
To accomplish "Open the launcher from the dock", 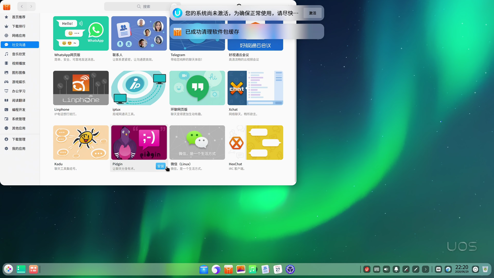I will [8, 269].
